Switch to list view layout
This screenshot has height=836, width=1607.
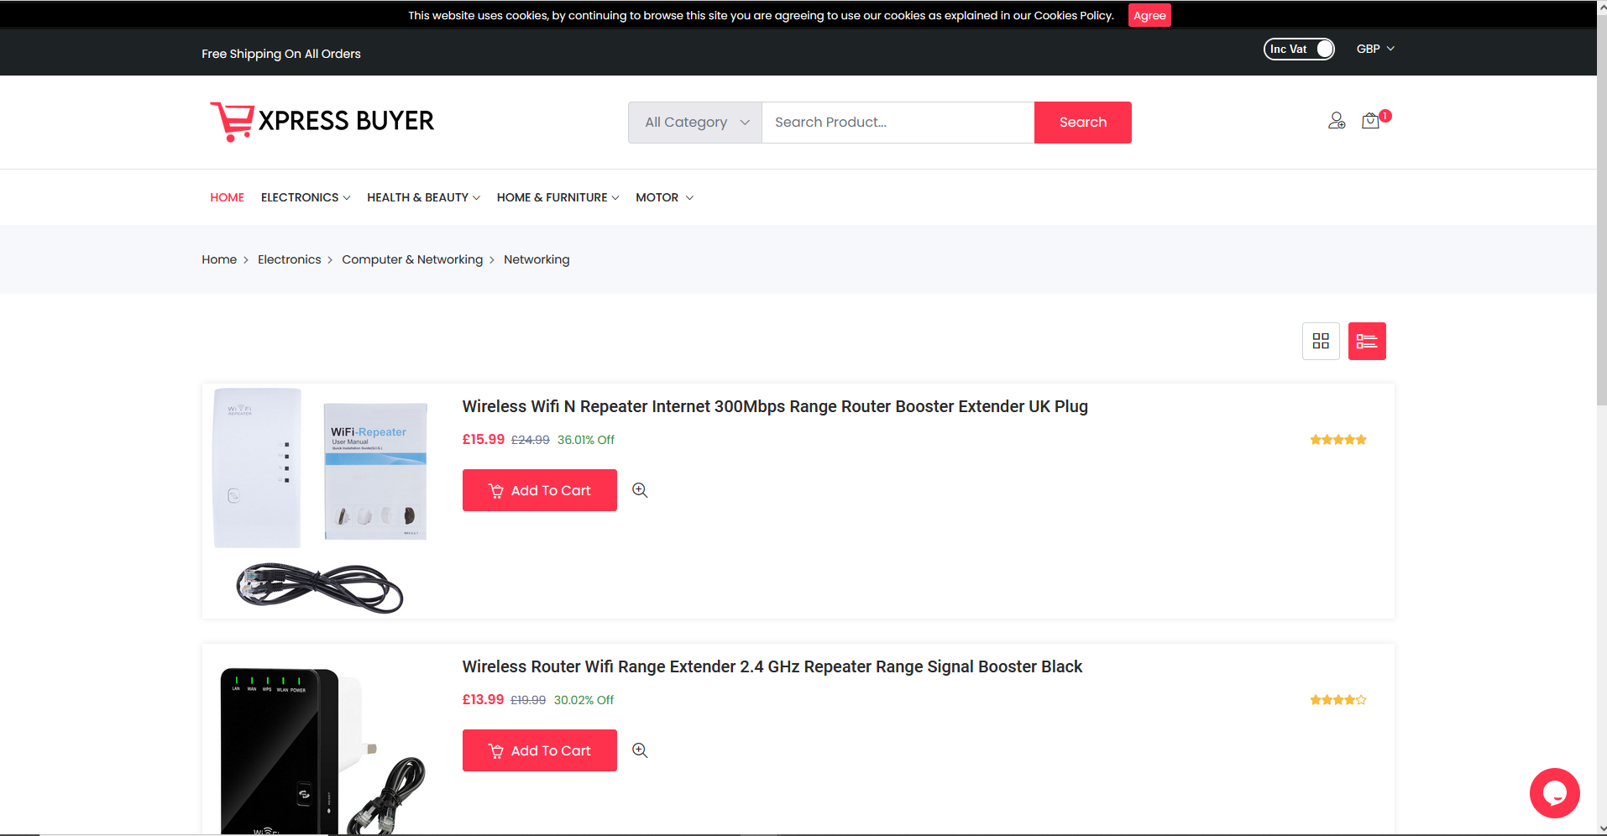1367,341
